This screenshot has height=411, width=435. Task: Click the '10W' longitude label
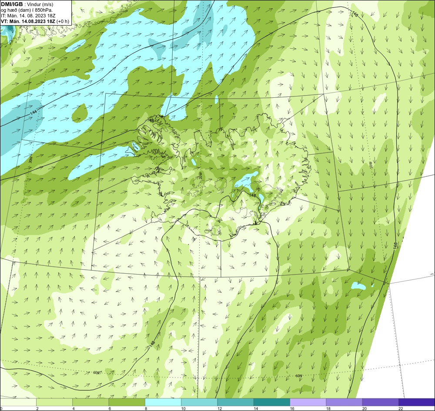click(371, 166)
